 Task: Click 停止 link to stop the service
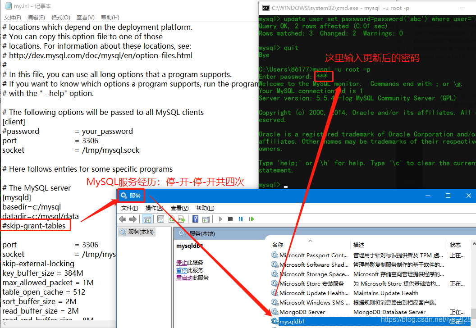(x=182, y=263)
